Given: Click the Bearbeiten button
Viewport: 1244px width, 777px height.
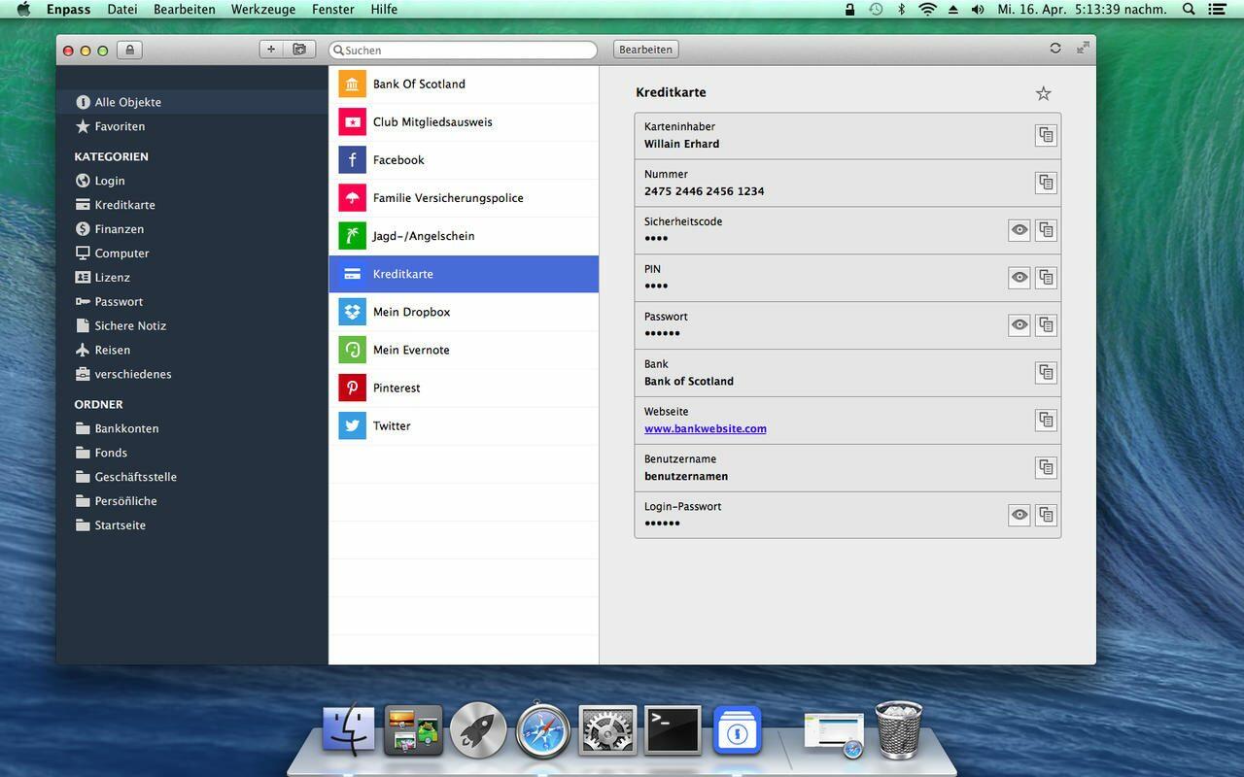Looking at the screenshot, I should (x=645, y=50).
